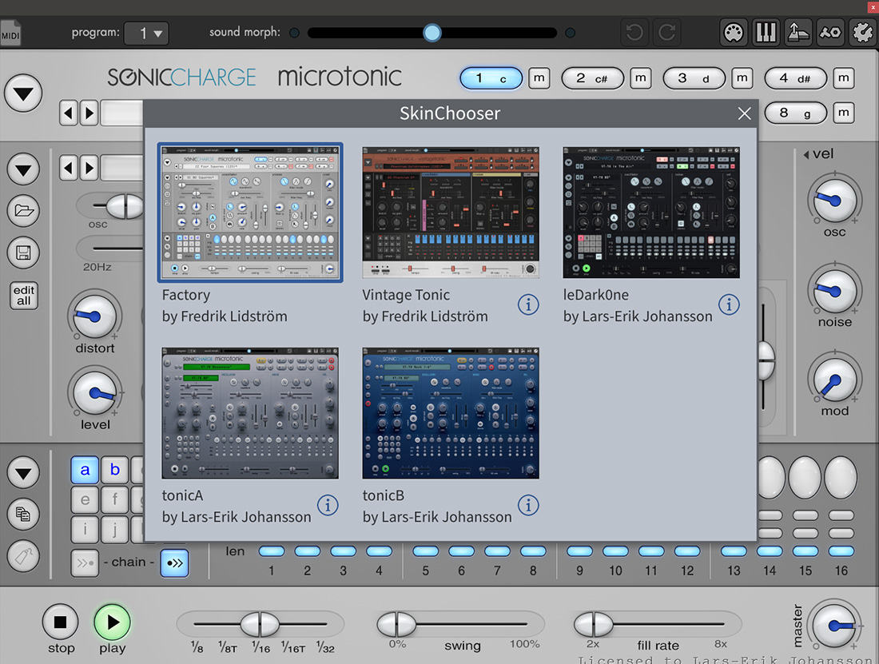Show the piano keyboard icon
The height and width of the screenshot is (664, 879).
tap(766, 33)
